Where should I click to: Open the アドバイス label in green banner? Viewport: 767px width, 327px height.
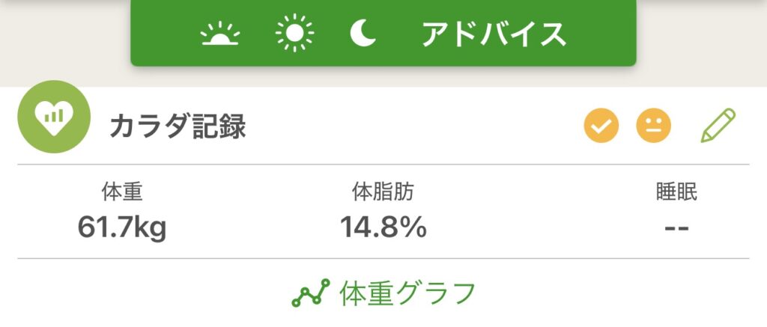coord(493,34)
